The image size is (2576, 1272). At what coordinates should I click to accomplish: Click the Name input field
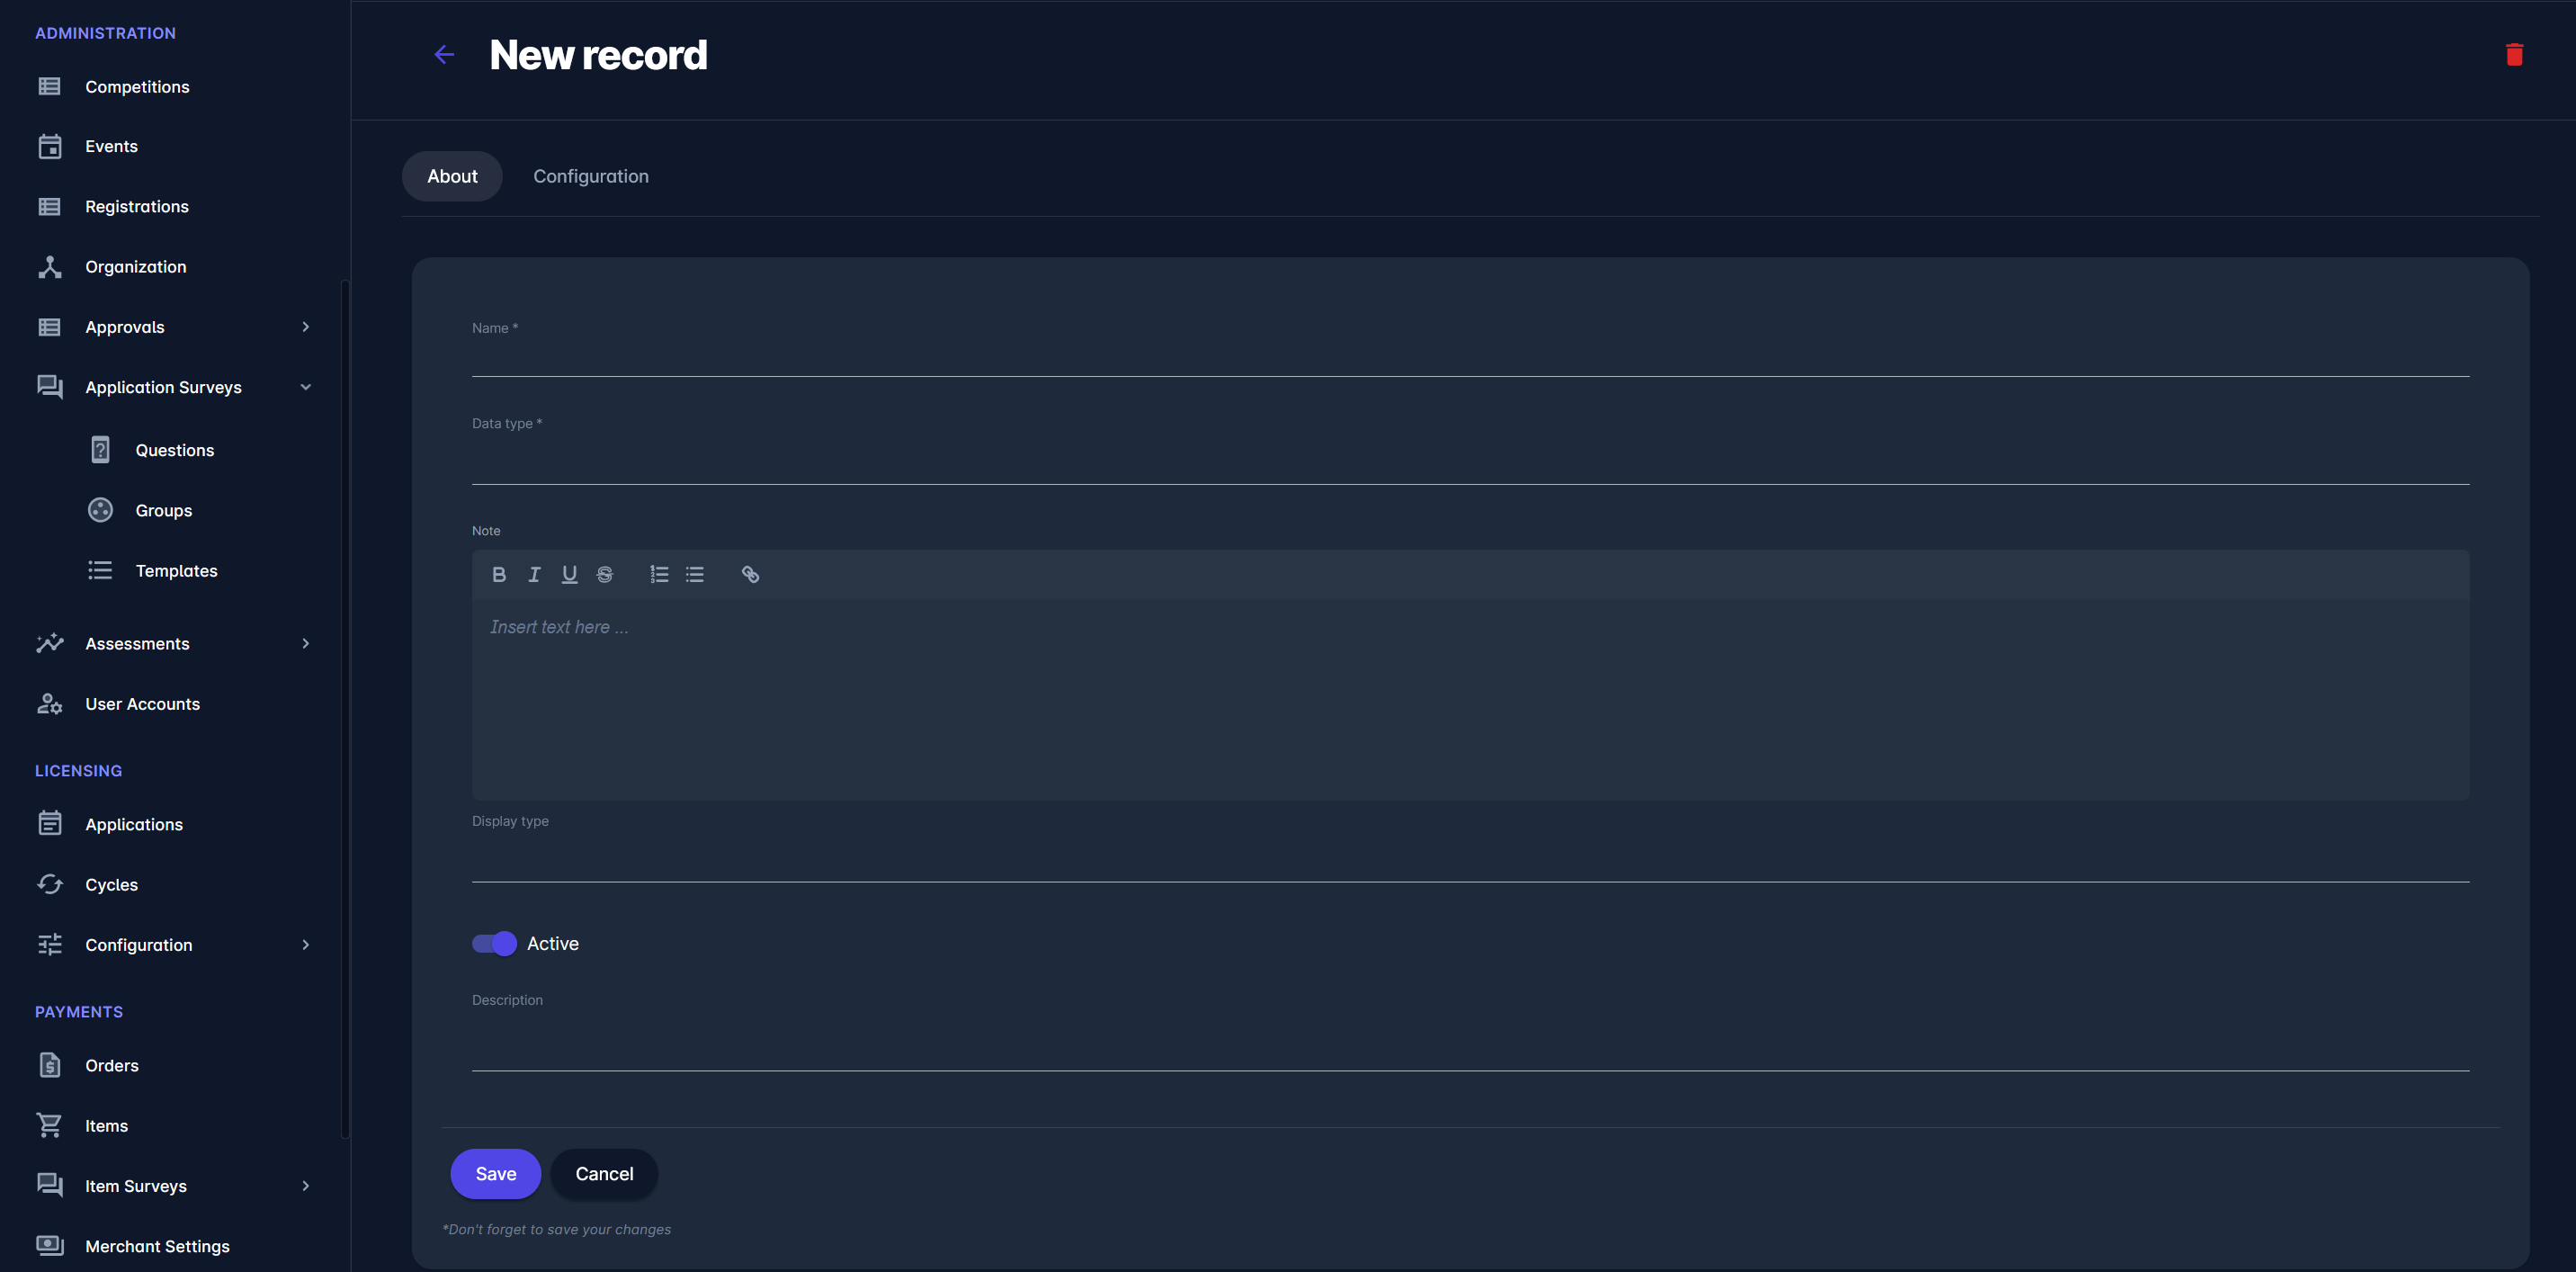pos(1470,358)
